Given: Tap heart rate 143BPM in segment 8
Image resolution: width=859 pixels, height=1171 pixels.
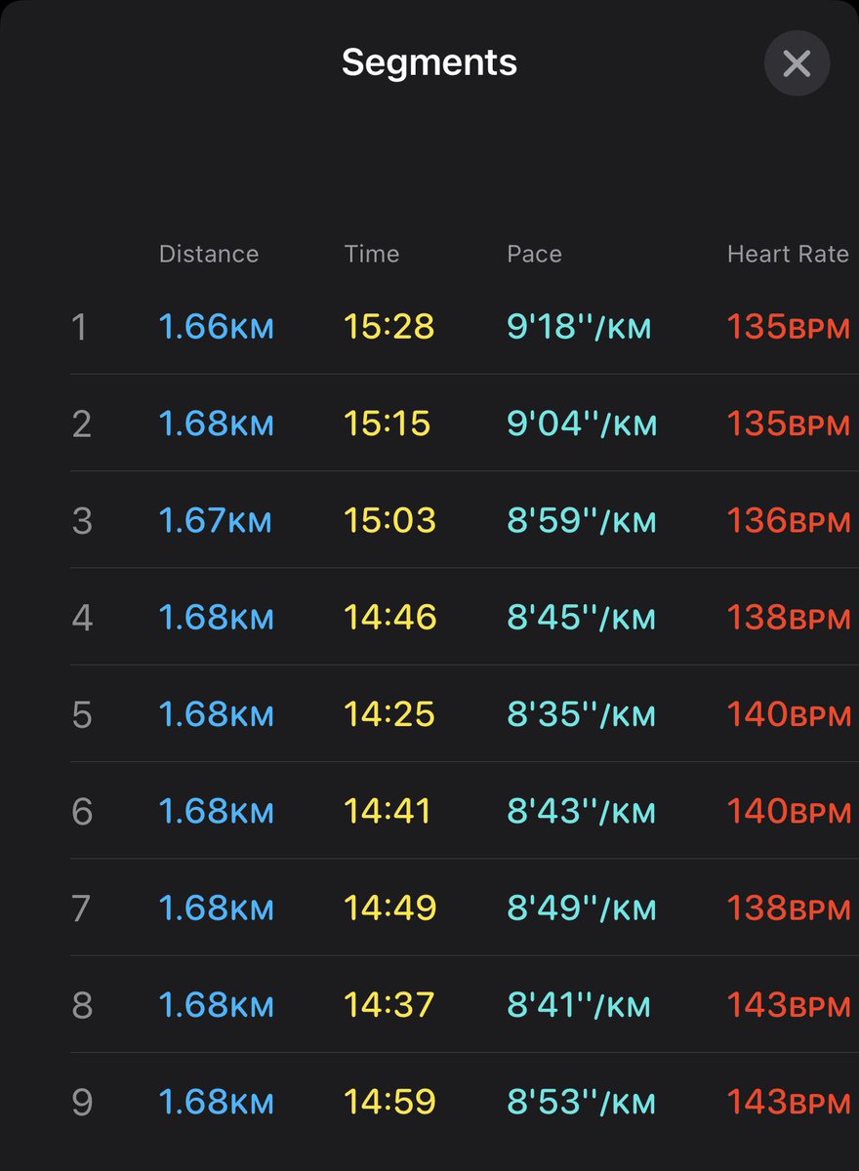Looking at the screenshot, I should (789, 1004).
